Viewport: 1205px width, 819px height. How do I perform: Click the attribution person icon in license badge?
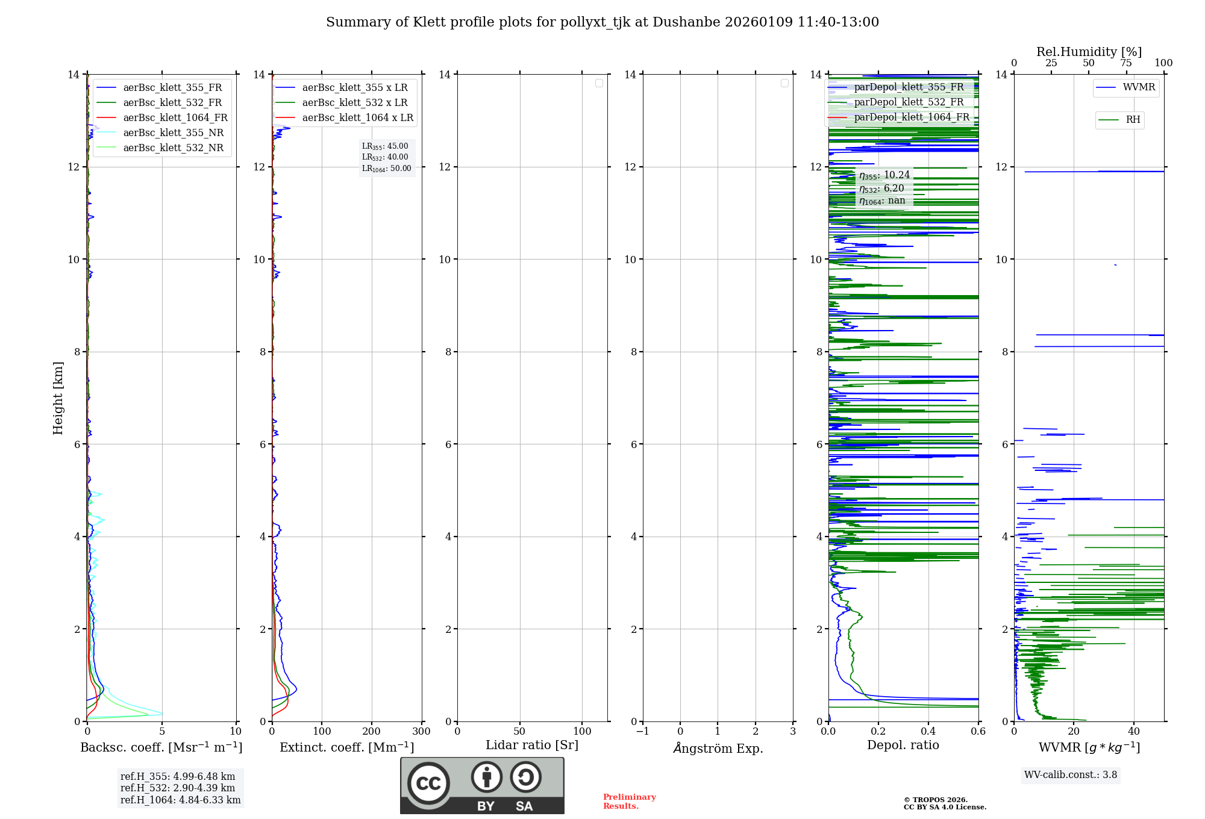coord(486,777)
